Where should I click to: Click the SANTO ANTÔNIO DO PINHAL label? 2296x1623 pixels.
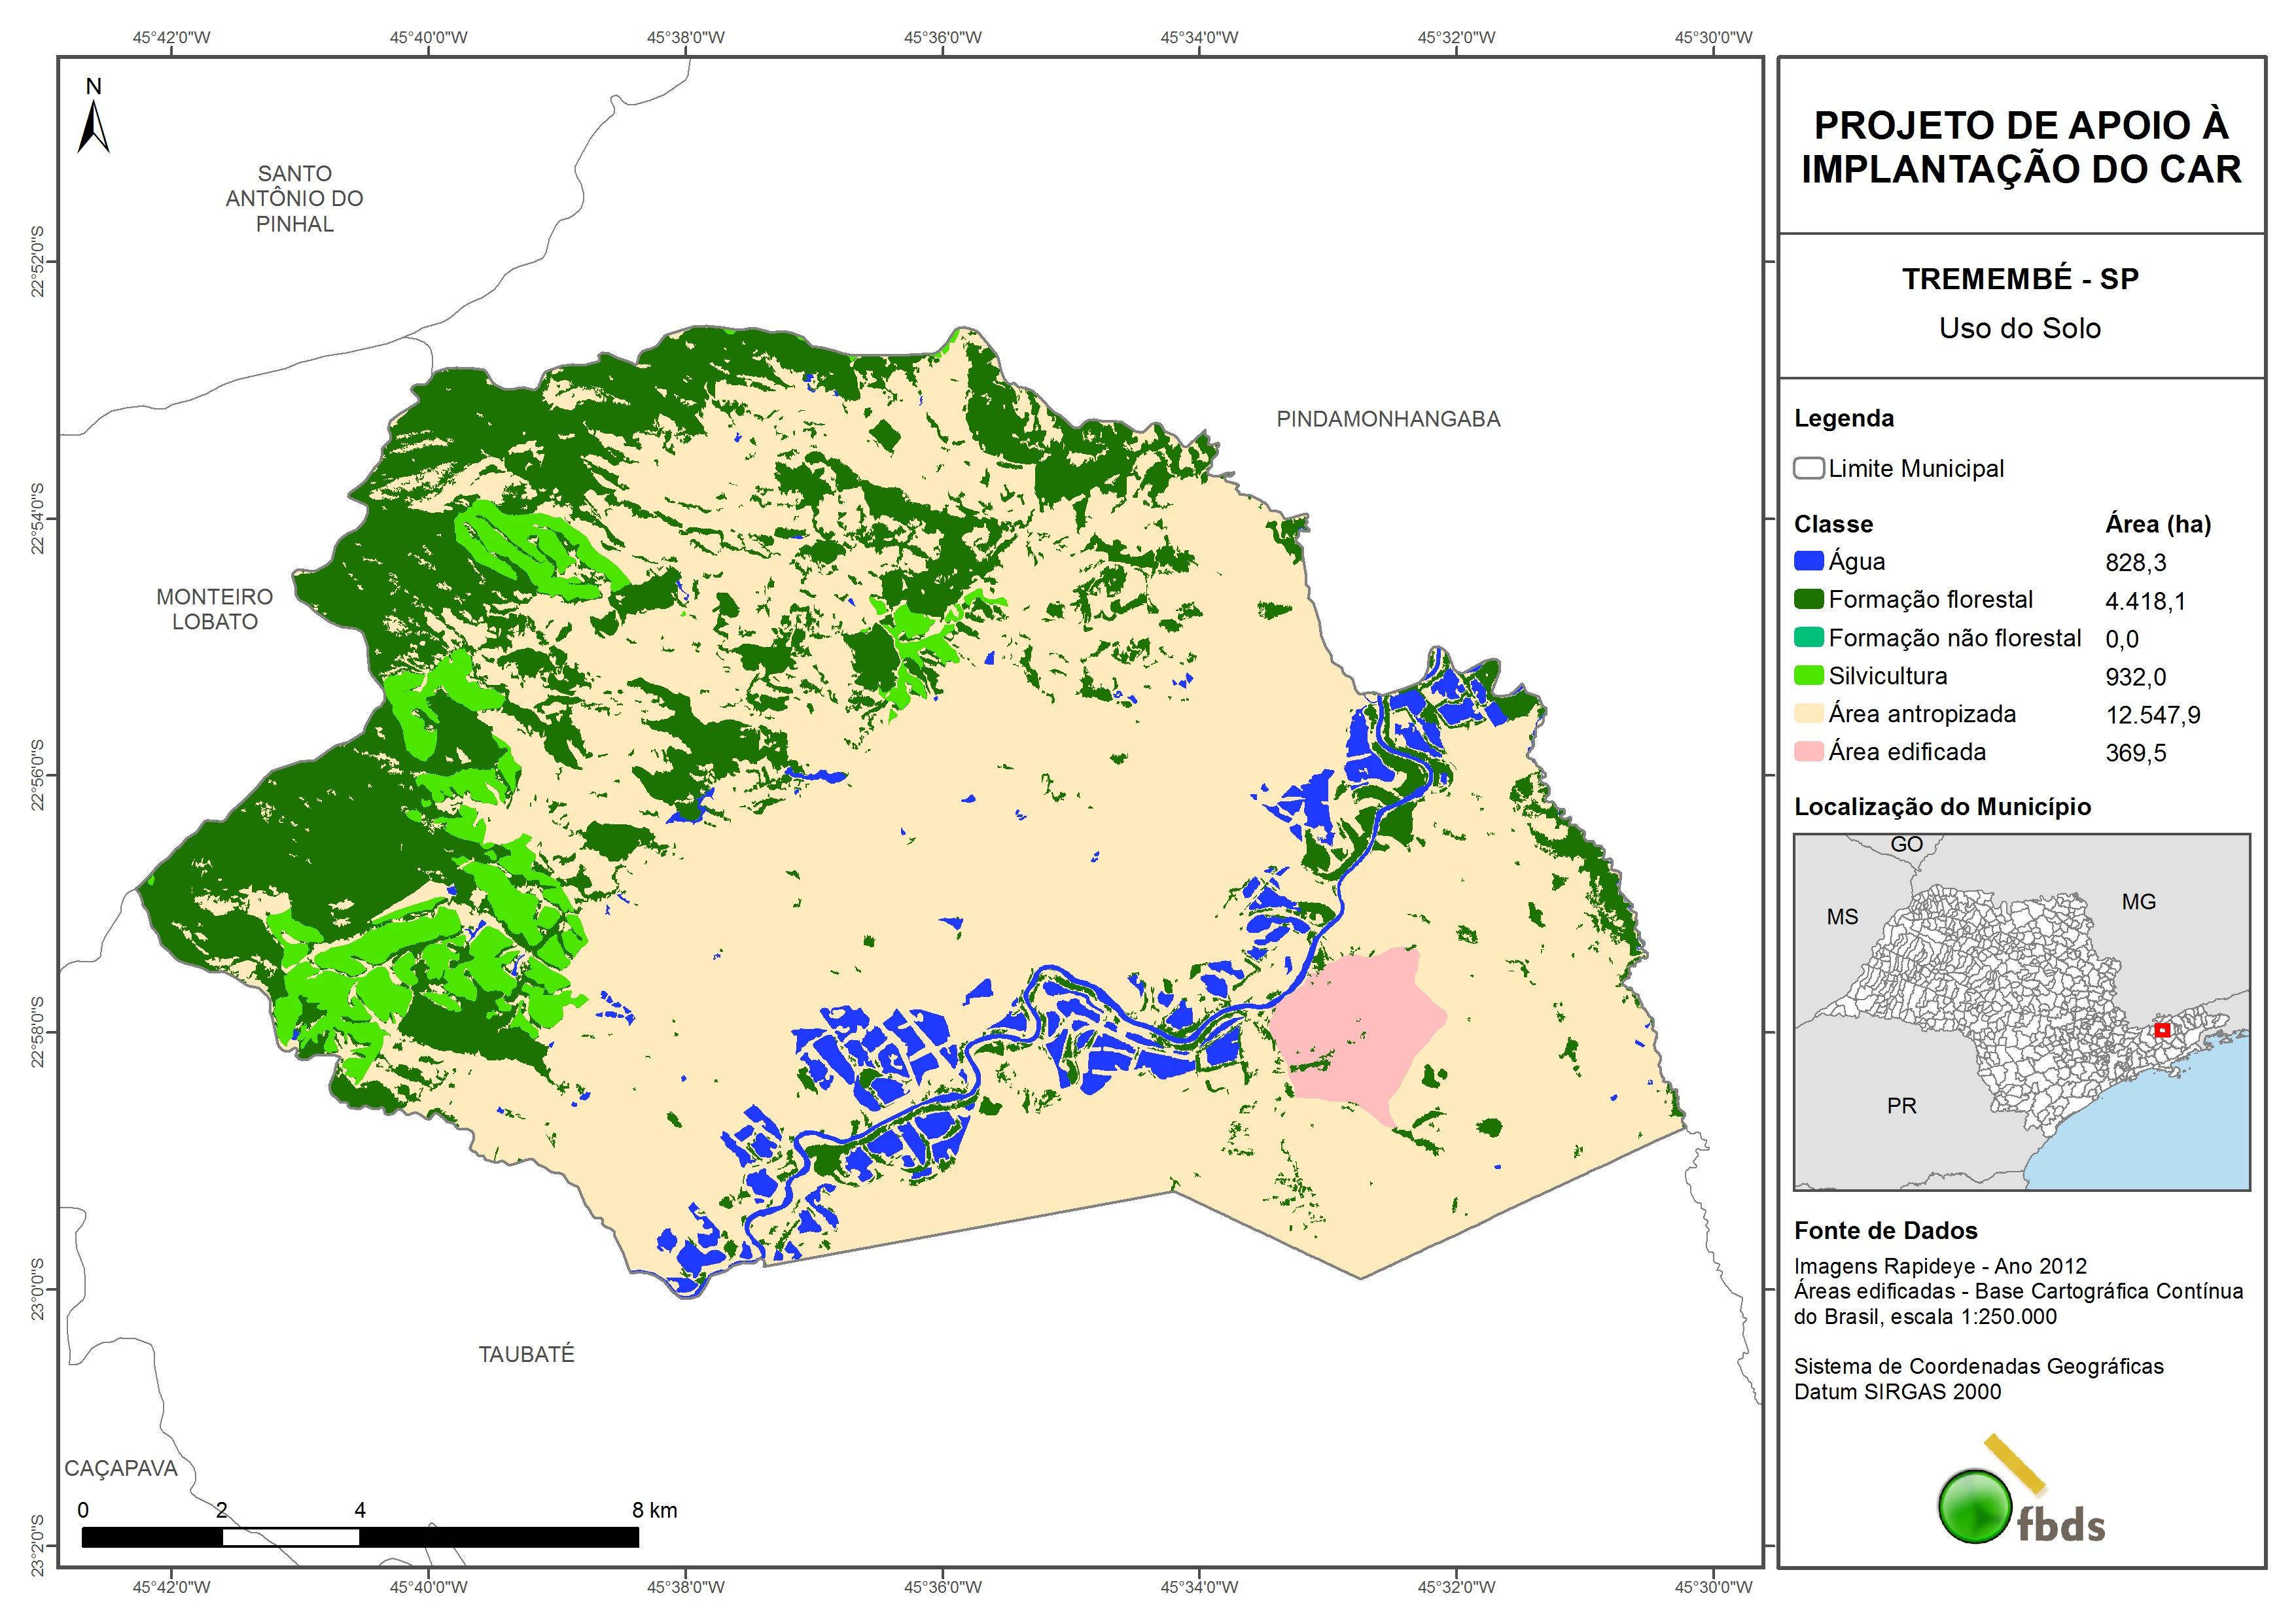click(294, 199)
